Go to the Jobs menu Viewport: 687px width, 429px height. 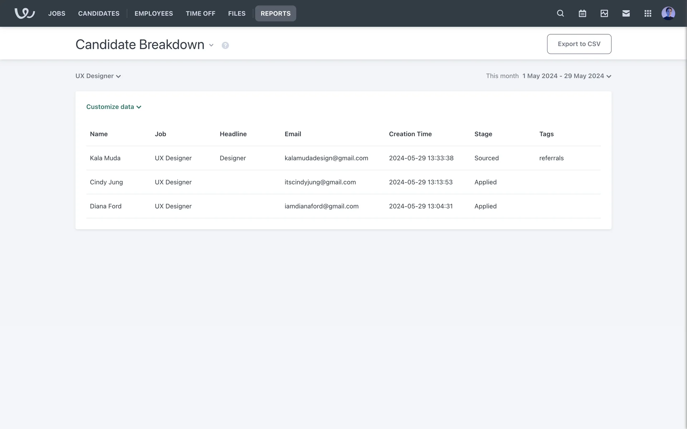click(57, 13)
